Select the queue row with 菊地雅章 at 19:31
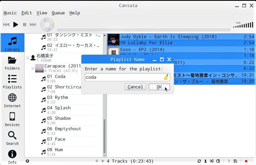Viewport: 256px width, 165px height. [x=214, y=81]
